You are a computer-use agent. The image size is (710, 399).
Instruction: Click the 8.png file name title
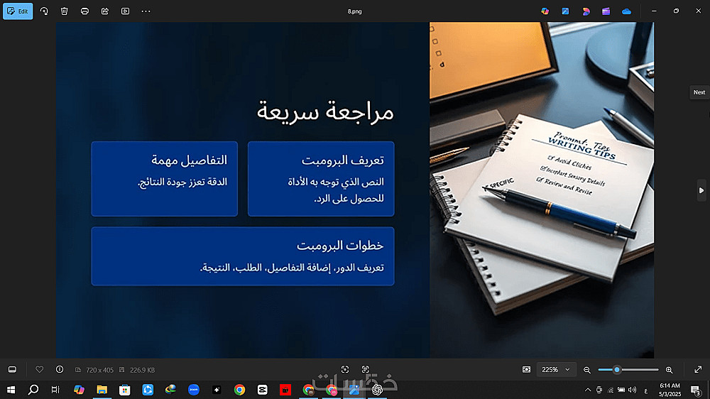click(354, 11)
